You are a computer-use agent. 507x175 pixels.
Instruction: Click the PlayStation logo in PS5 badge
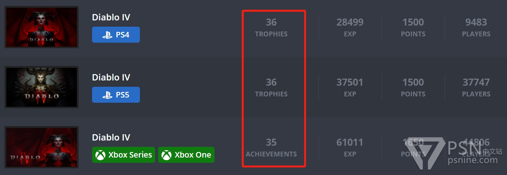pos(107,95)
